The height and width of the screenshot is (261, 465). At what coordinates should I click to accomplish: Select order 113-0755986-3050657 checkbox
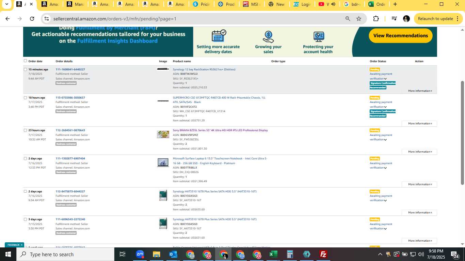pos(25,98)
